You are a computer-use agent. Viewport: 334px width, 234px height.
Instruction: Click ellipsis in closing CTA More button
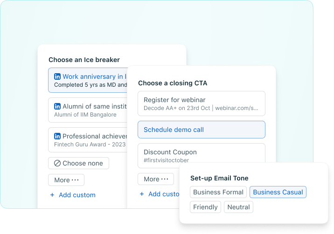click(x=165, y=179)
